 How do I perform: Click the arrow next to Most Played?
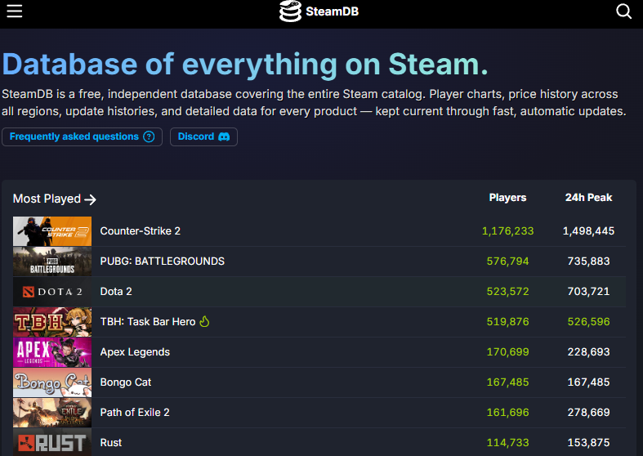(x=90, y=199)
